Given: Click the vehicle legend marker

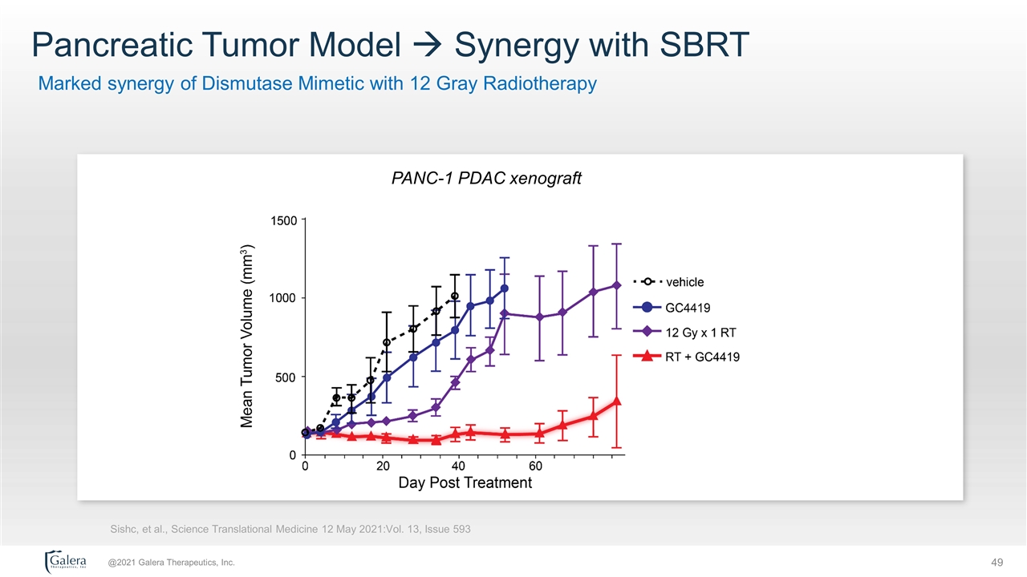Looking at the screenshot, I should coord(647,282).
